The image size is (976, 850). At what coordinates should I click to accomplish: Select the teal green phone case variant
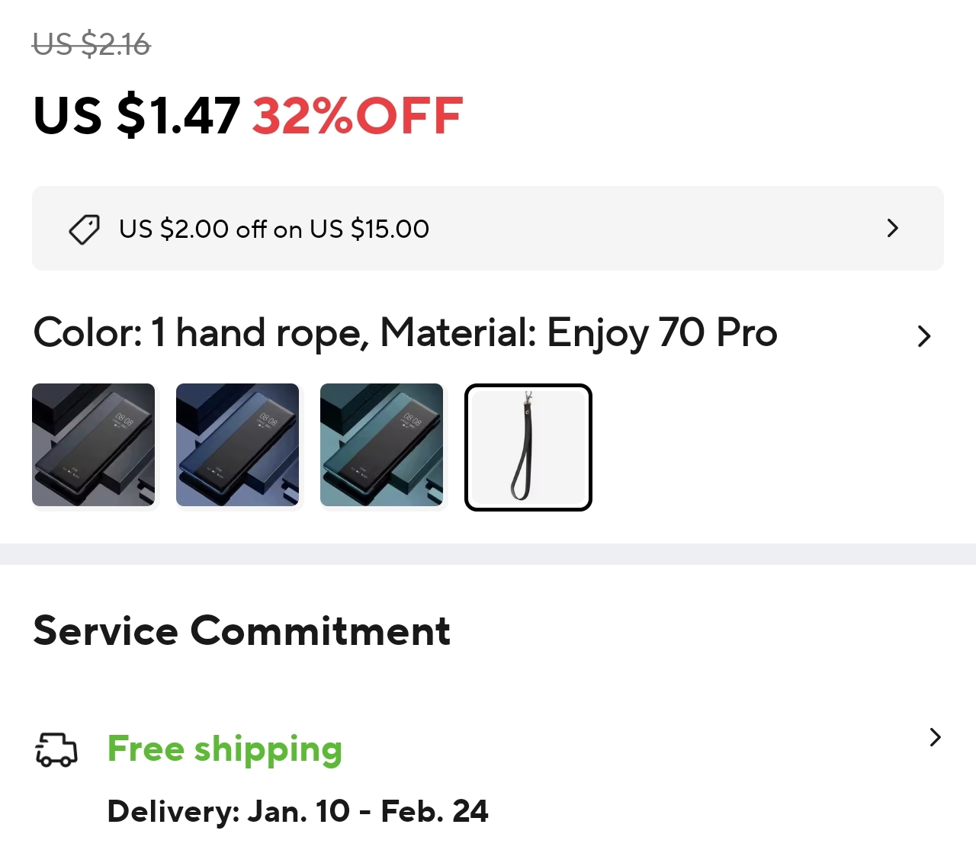click(381, 444)
